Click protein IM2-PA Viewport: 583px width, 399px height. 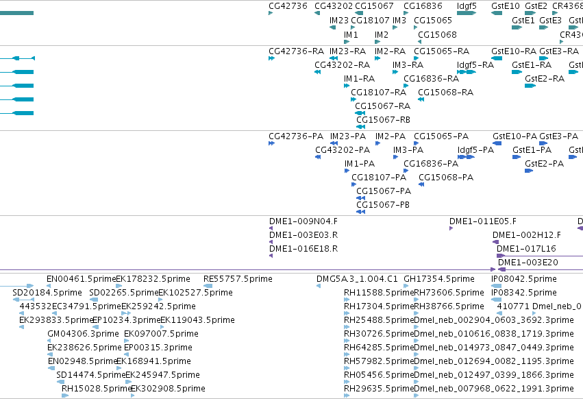(x=390, y=136)
